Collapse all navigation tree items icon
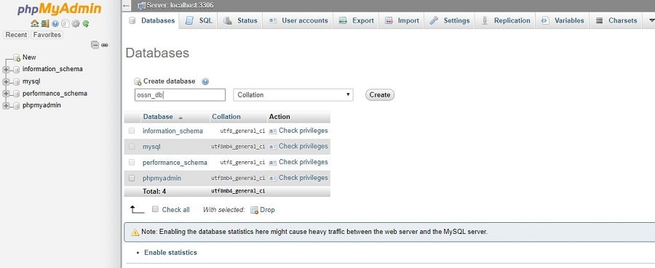Image resolution: width=655 pixels, height=268 pixels. click(95, 44)
